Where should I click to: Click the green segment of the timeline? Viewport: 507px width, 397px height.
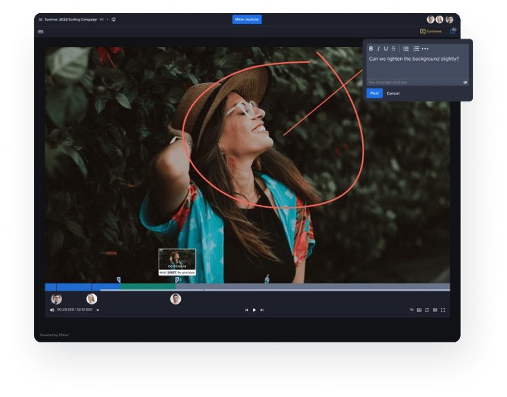pyautogui.click(x=145, y=287)
